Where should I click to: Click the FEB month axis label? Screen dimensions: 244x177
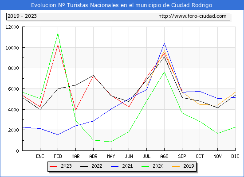point(58,156)
